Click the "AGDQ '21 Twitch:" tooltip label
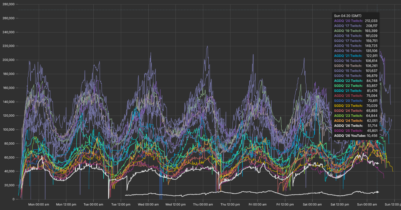Viewport: 401px width, 210px height. click(x=348, y=56)
